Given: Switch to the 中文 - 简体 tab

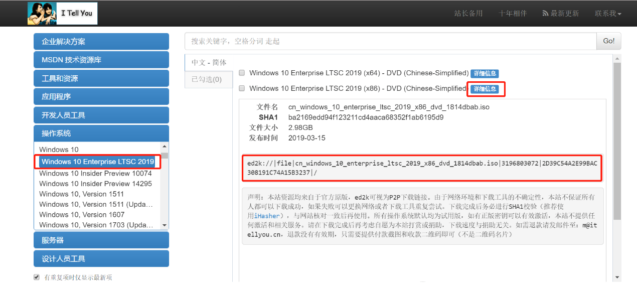Looking at the screenshot, I should point(209,63).
